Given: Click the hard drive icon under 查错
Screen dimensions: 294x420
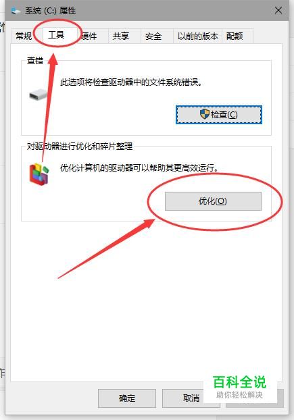Looking at the screenshot, I should tap(38, 95).
